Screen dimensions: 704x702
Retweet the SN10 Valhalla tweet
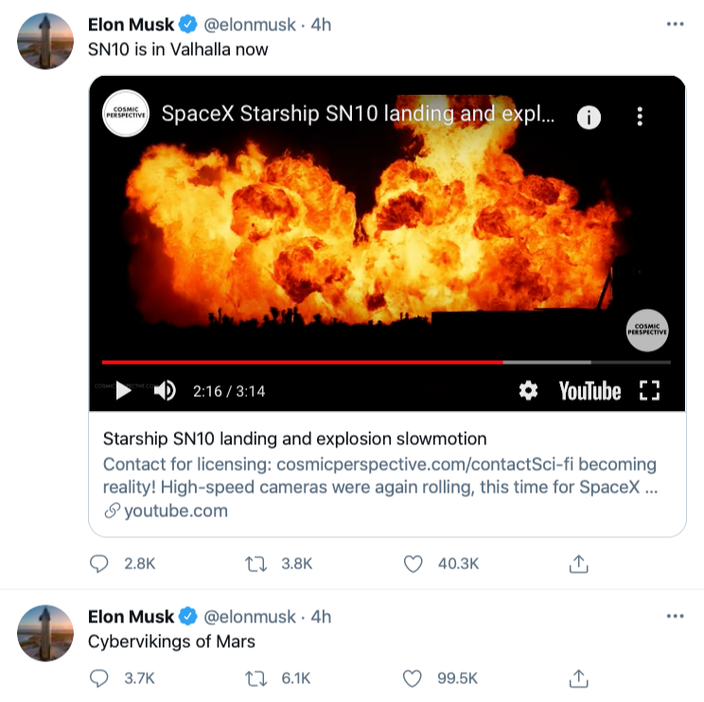point(255,564)
